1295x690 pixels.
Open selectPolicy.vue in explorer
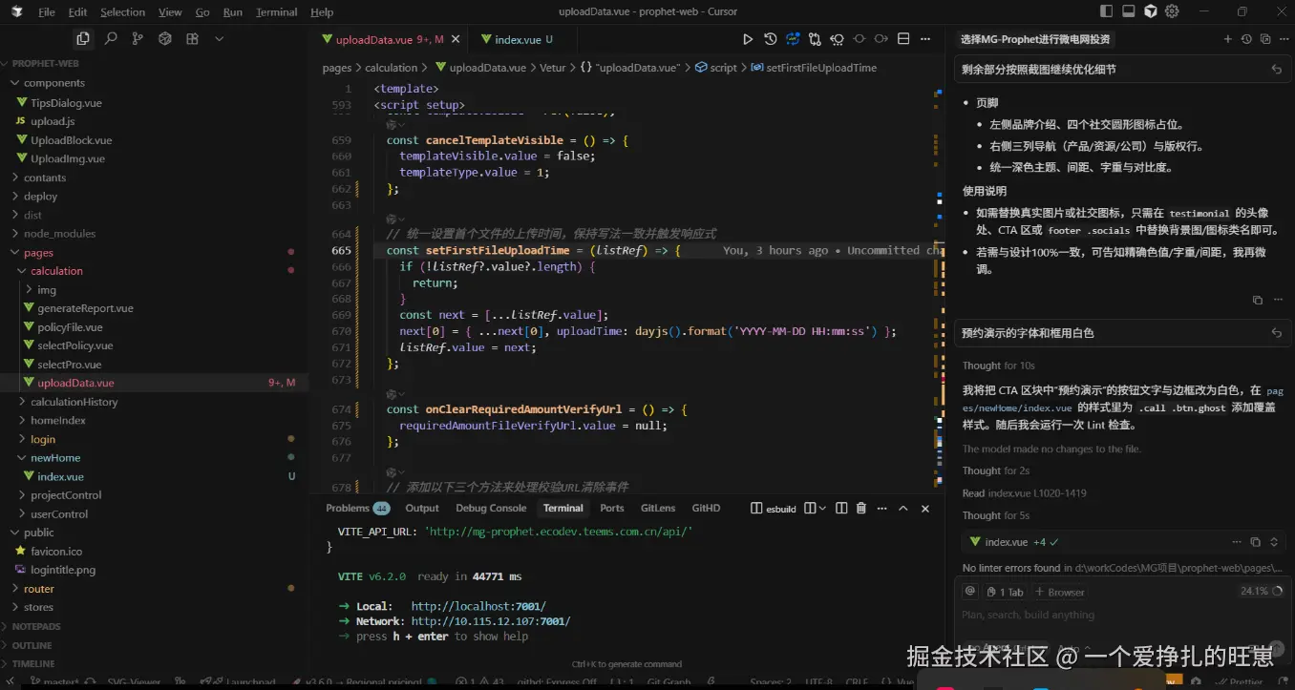tap(75, 345)
